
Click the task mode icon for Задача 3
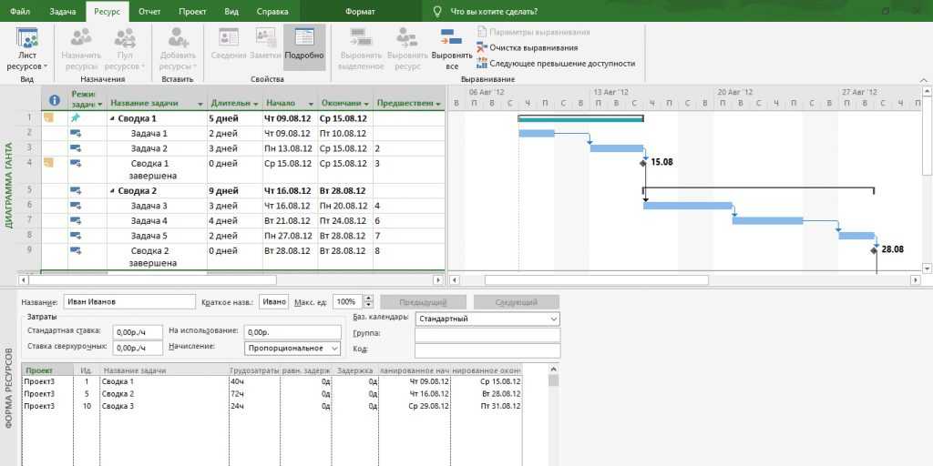76,206
